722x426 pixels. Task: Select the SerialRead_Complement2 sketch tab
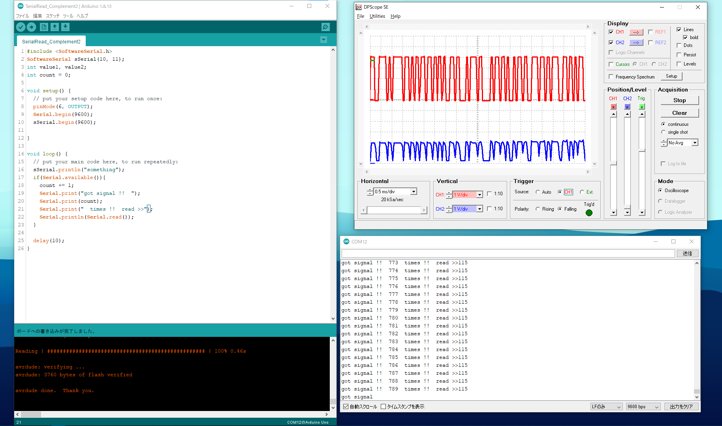click(x=51, y=41)
